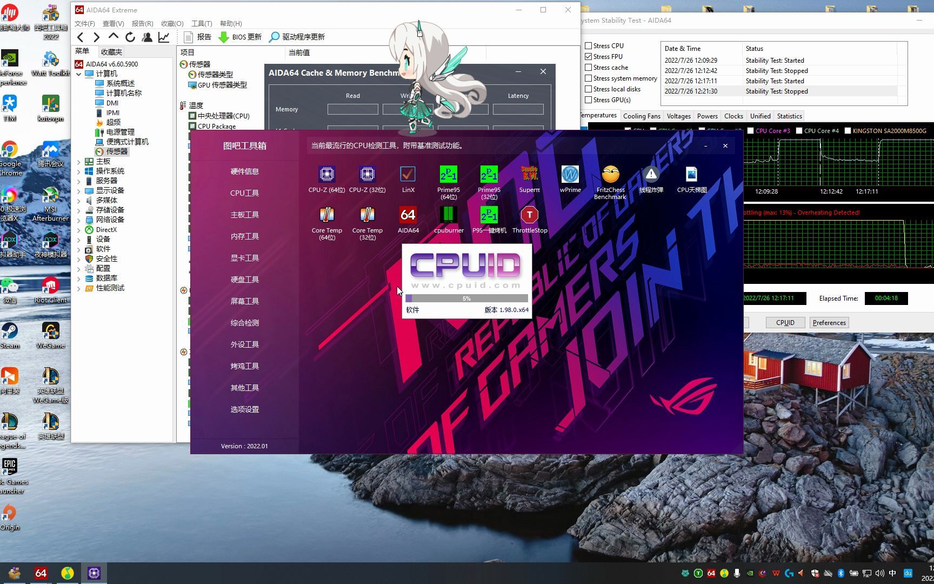The width and height of the screenshot is (934, 584).
Task: Click BIOS 更新 toolbar button
Action: (240, 37)
